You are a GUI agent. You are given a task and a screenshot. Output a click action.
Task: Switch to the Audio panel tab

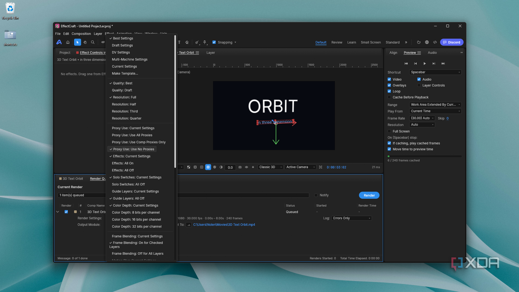tap(432, 53)
